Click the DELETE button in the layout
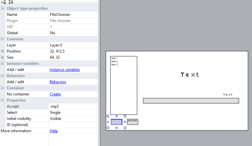 133,122
